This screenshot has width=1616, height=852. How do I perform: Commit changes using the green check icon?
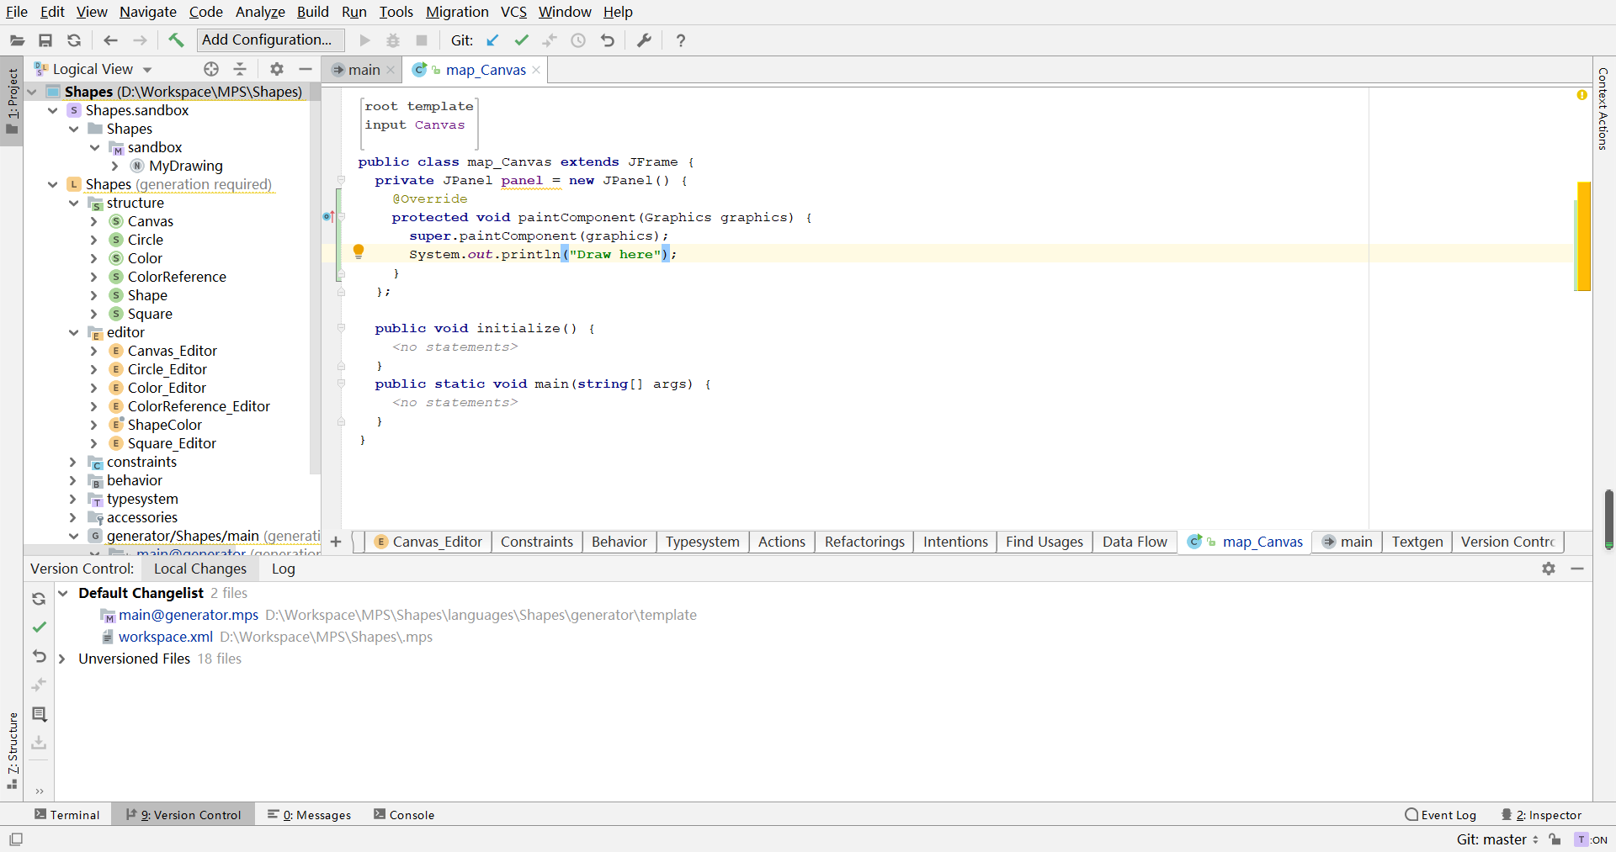[x=522, y=40]
